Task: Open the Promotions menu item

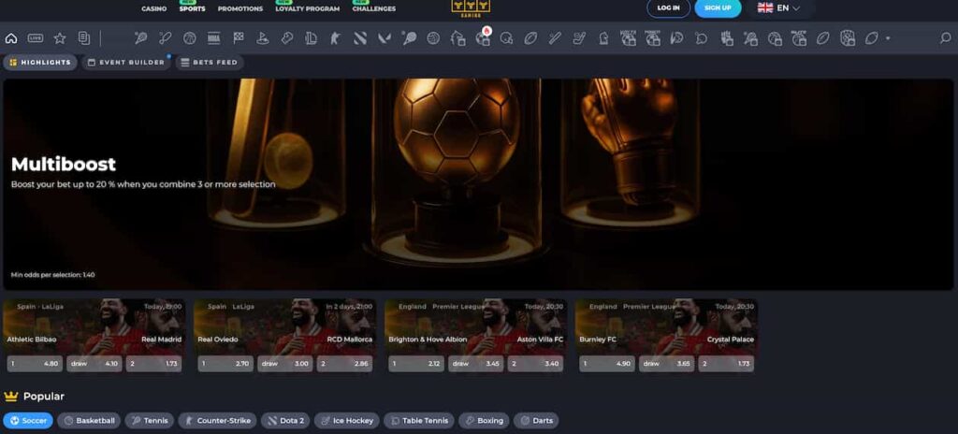Action: coord(240,8)
